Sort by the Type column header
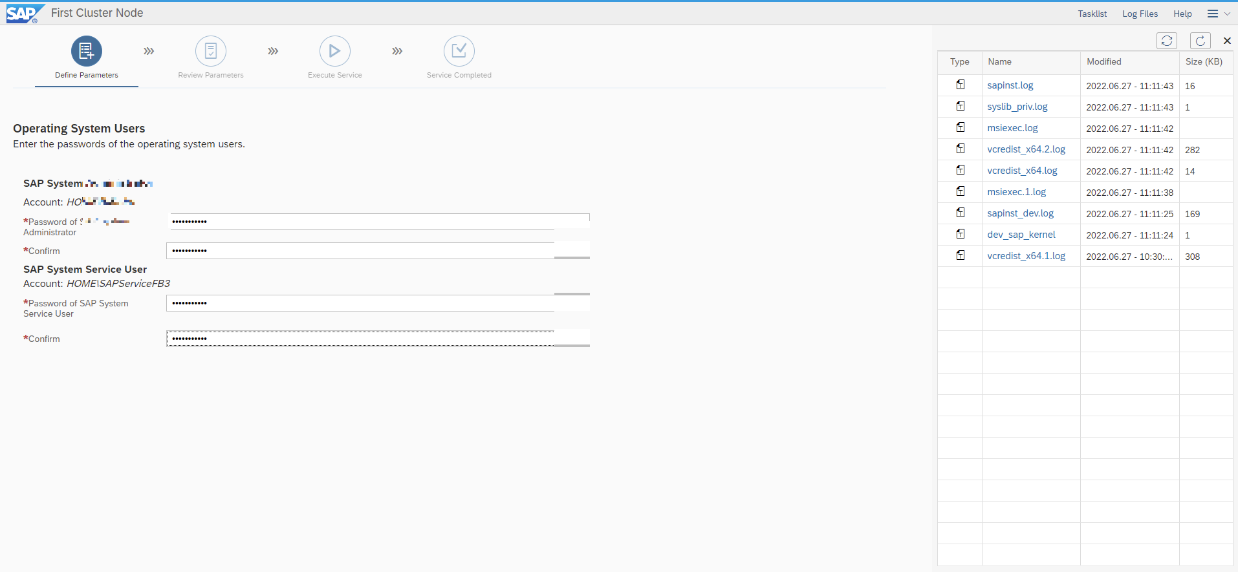The height and width of the screenshot is (572, 1238). point(959,62)
